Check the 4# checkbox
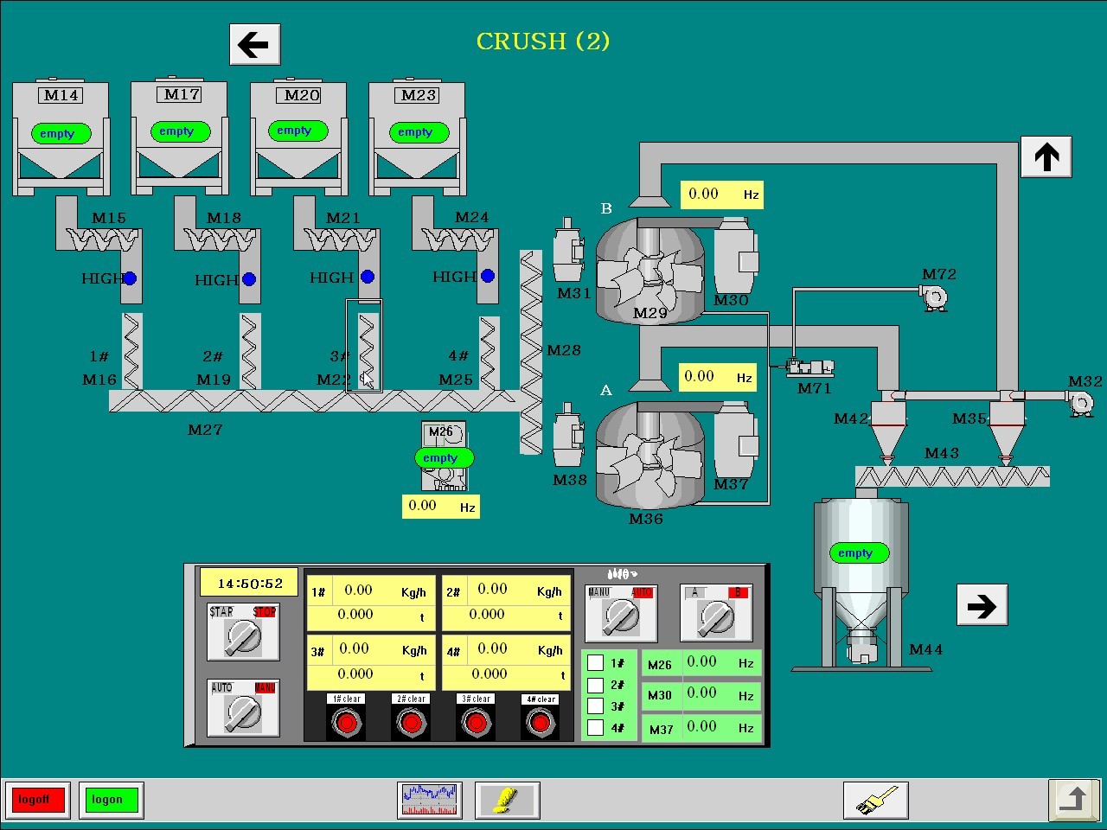1107x830 pixels. coord(595,728)
